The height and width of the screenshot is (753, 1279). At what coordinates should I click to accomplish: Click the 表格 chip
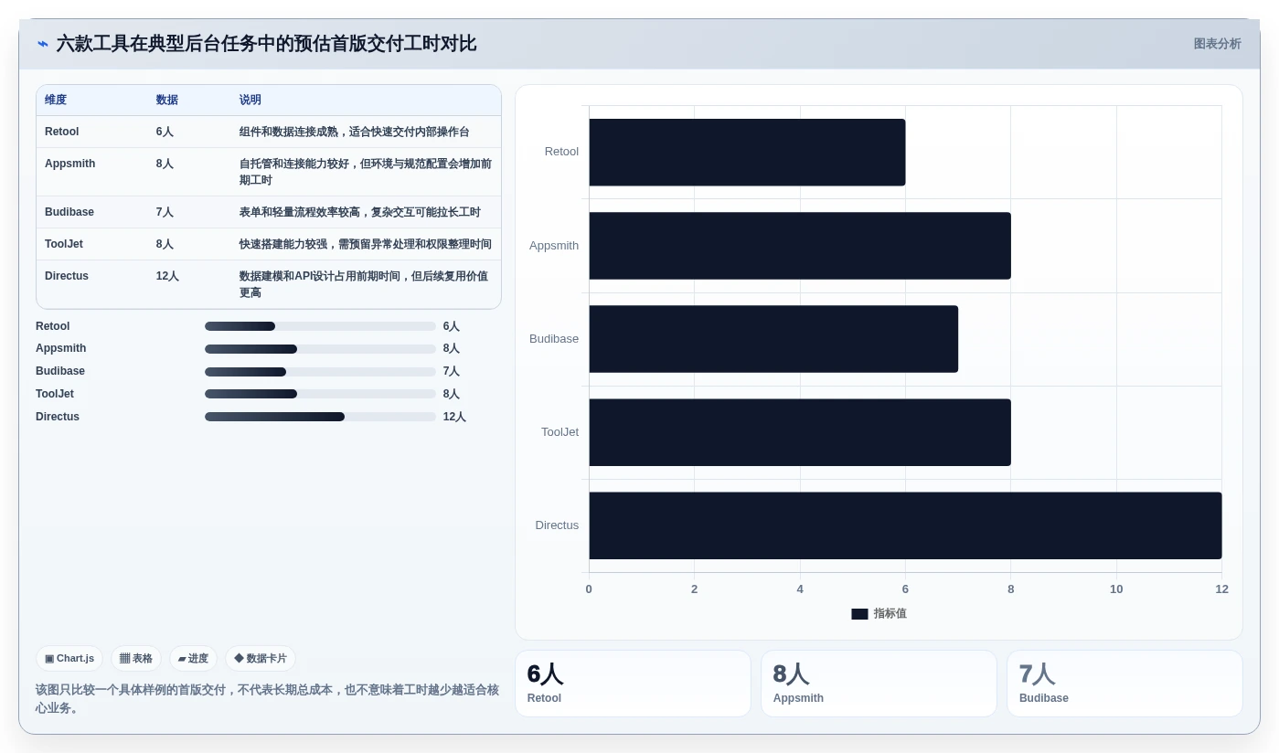tap(136, 658)
